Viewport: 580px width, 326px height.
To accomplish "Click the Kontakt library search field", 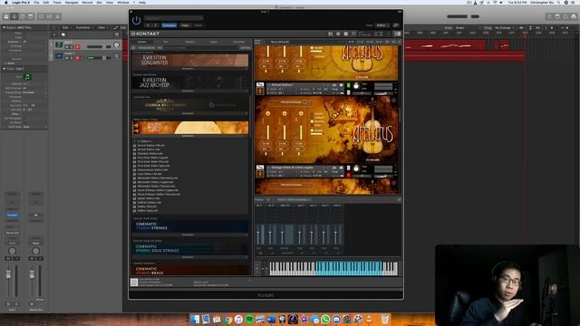I will (201, 48).
